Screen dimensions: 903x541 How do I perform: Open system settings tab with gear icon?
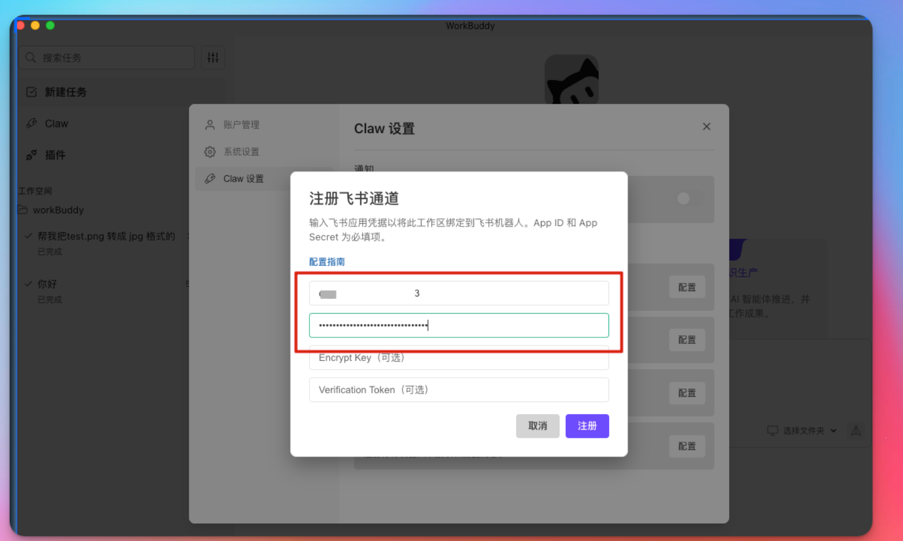[241, 152]
